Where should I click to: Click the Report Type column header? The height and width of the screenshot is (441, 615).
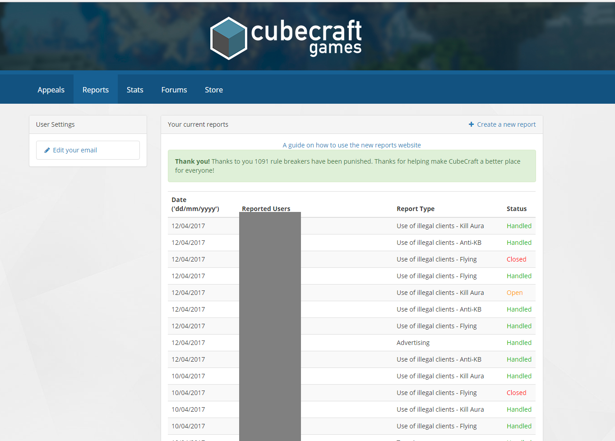pos(416,209)
